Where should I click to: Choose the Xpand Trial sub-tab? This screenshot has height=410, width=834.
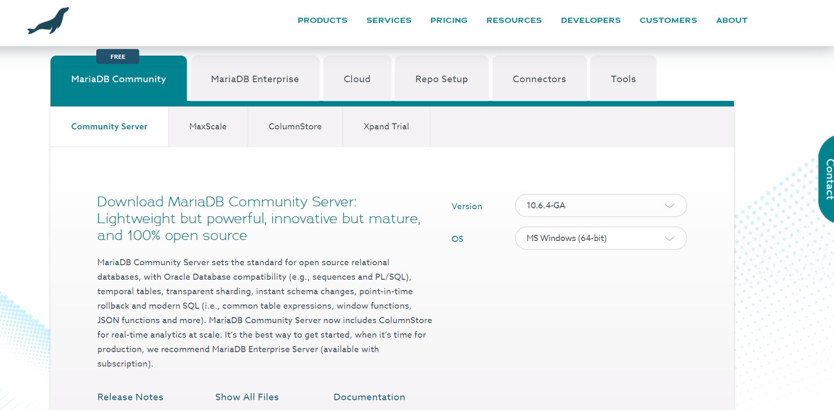point(386,127)
